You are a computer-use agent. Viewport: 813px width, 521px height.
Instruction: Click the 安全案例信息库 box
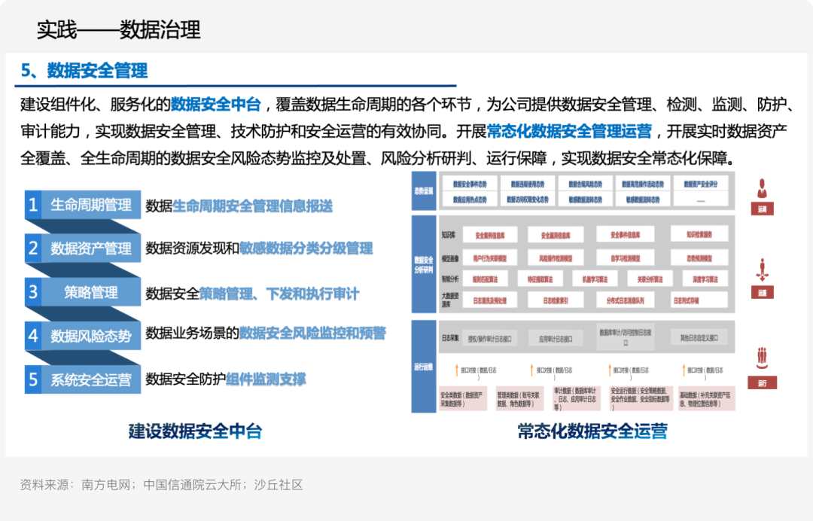[x=492, y=235]
